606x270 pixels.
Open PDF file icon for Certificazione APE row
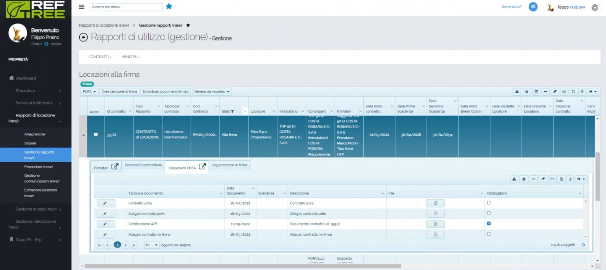(x=435, y=224)
